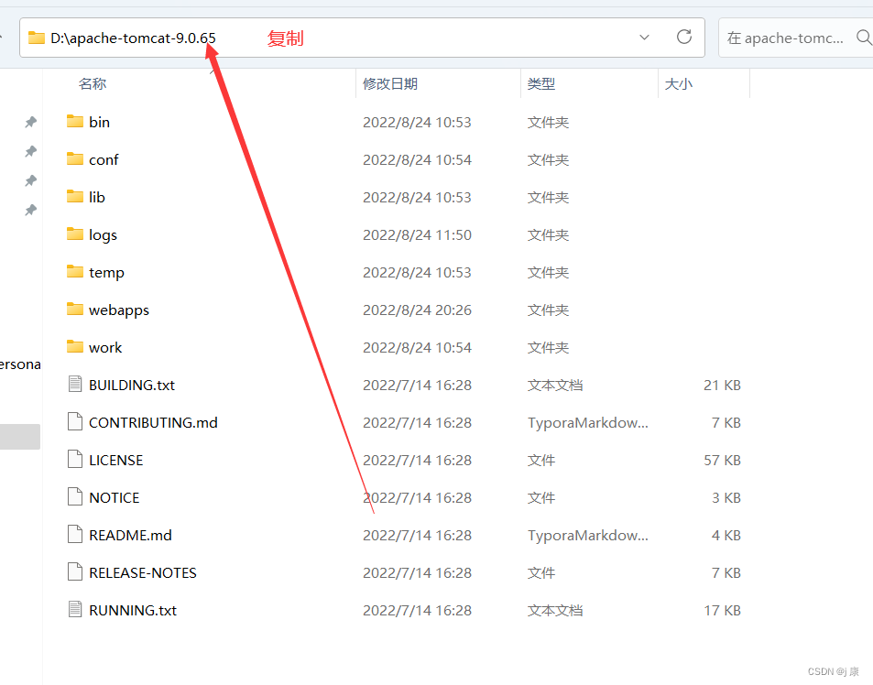
Task: Click the 4 KB size of README.md
Action: point(726,535)
